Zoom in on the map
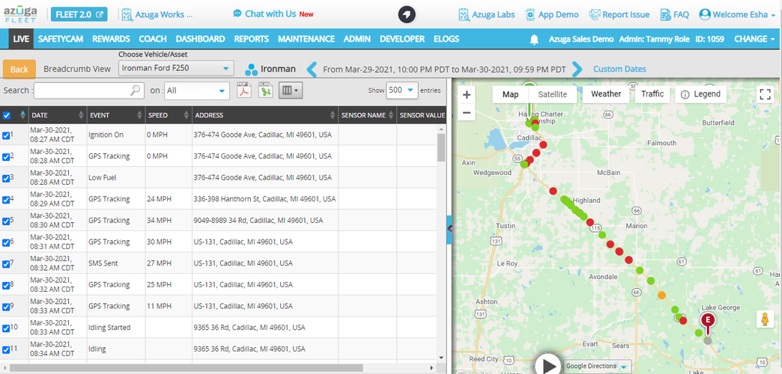This screenshot has width=782, height=374. (467, 95)
